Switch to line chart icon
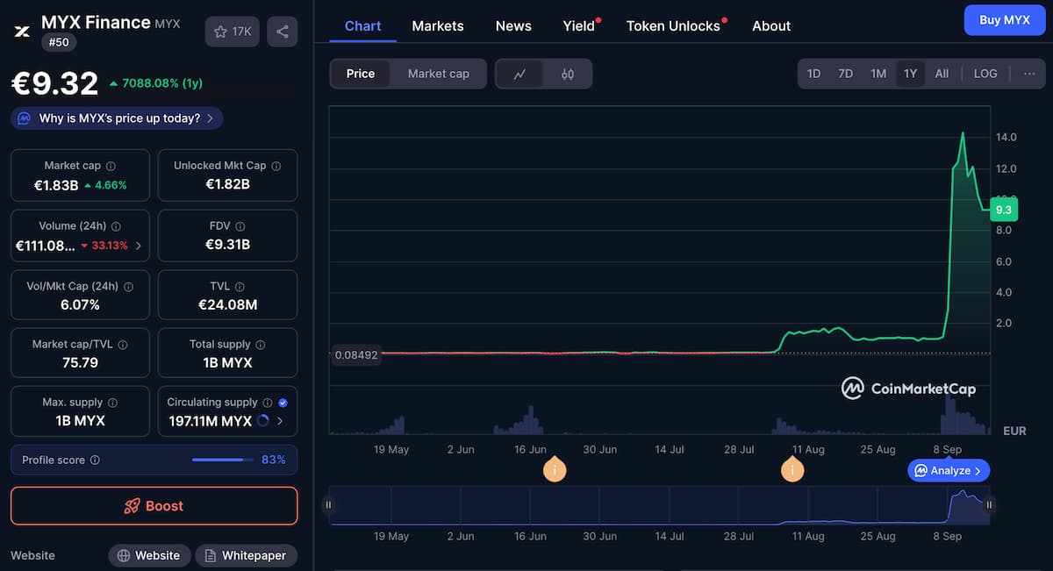1053x571 pixels. pyautogui.click(x=519, y=74)
